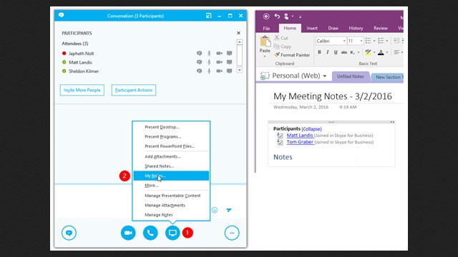
Task: Open the subscript options arrow
Action: [x=359, y=52]
